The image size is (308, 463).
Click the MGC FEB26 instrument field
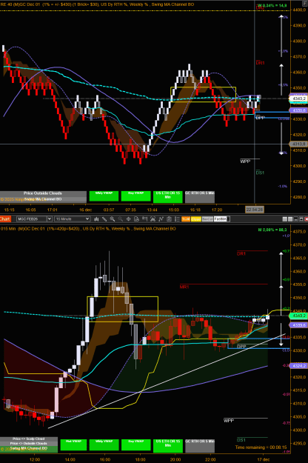(x=32, y=219)
